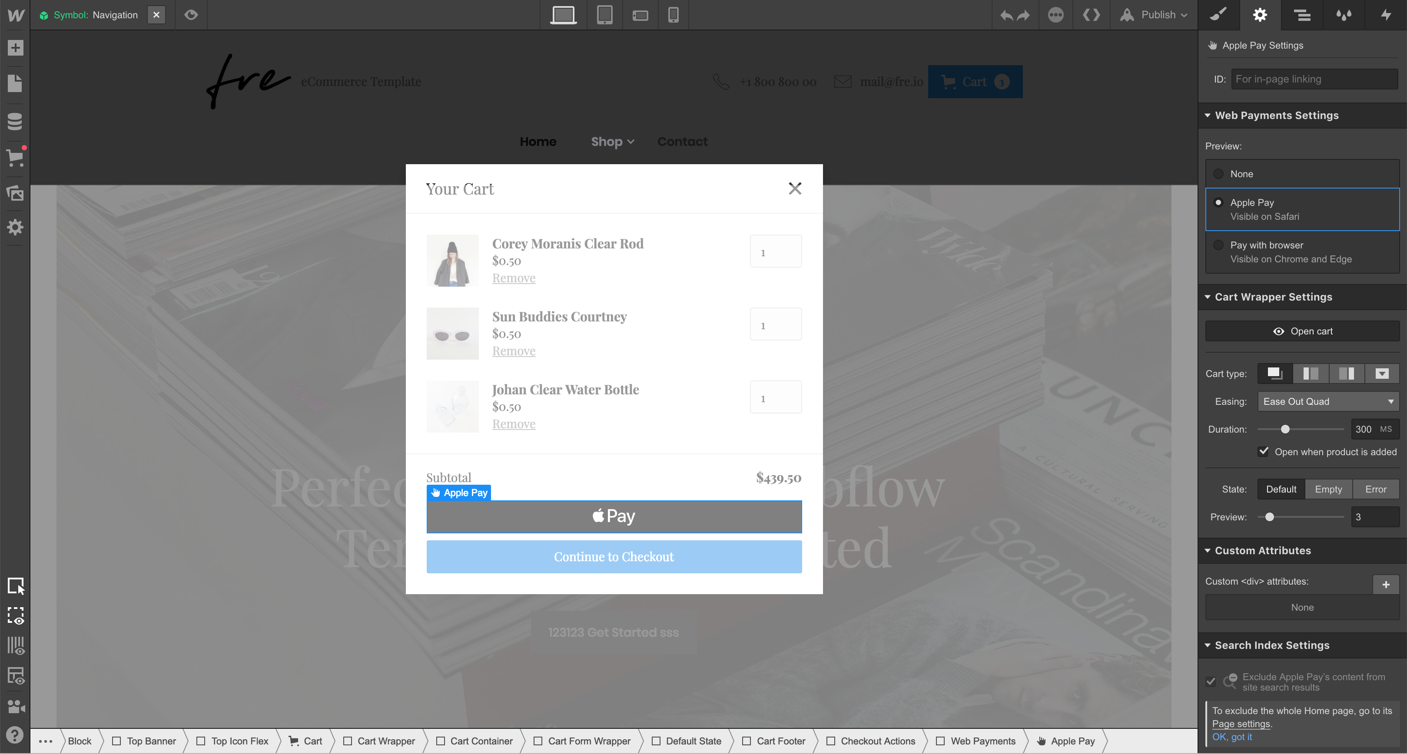
Task: Click the Continue to Checkout button
Action: click(x=614, y=557)
